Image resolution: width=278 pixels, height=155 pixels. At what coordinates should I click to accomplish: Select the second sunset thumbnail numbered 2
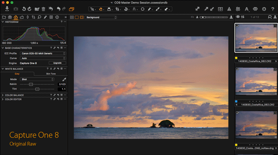pos(256,81)
